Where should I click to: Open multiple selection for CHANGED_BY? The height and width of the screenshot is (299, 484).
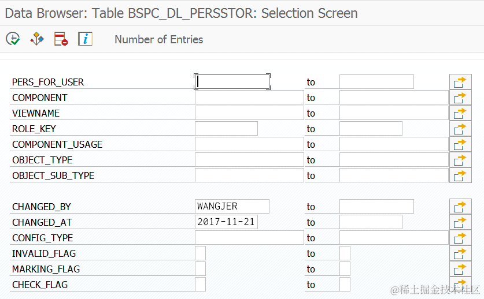[x=460, y=207]
